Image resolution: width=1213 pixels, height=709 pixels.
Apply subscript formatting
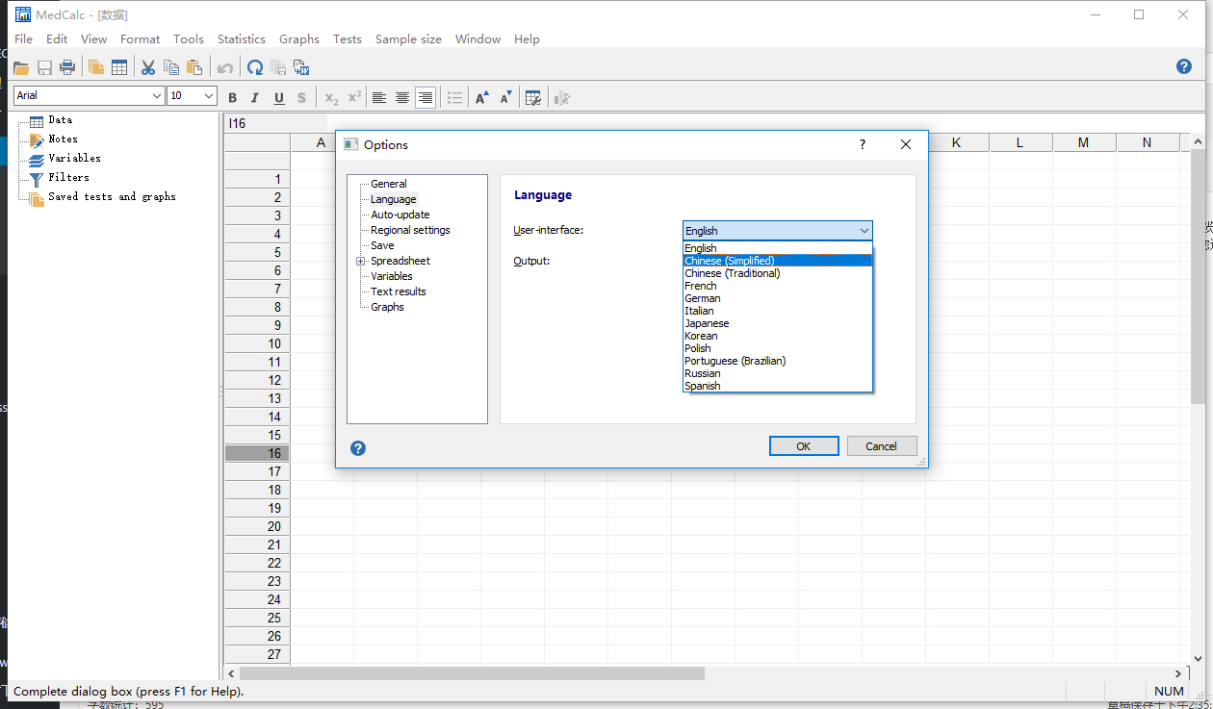pyautogui.click(x=331, y=97)
